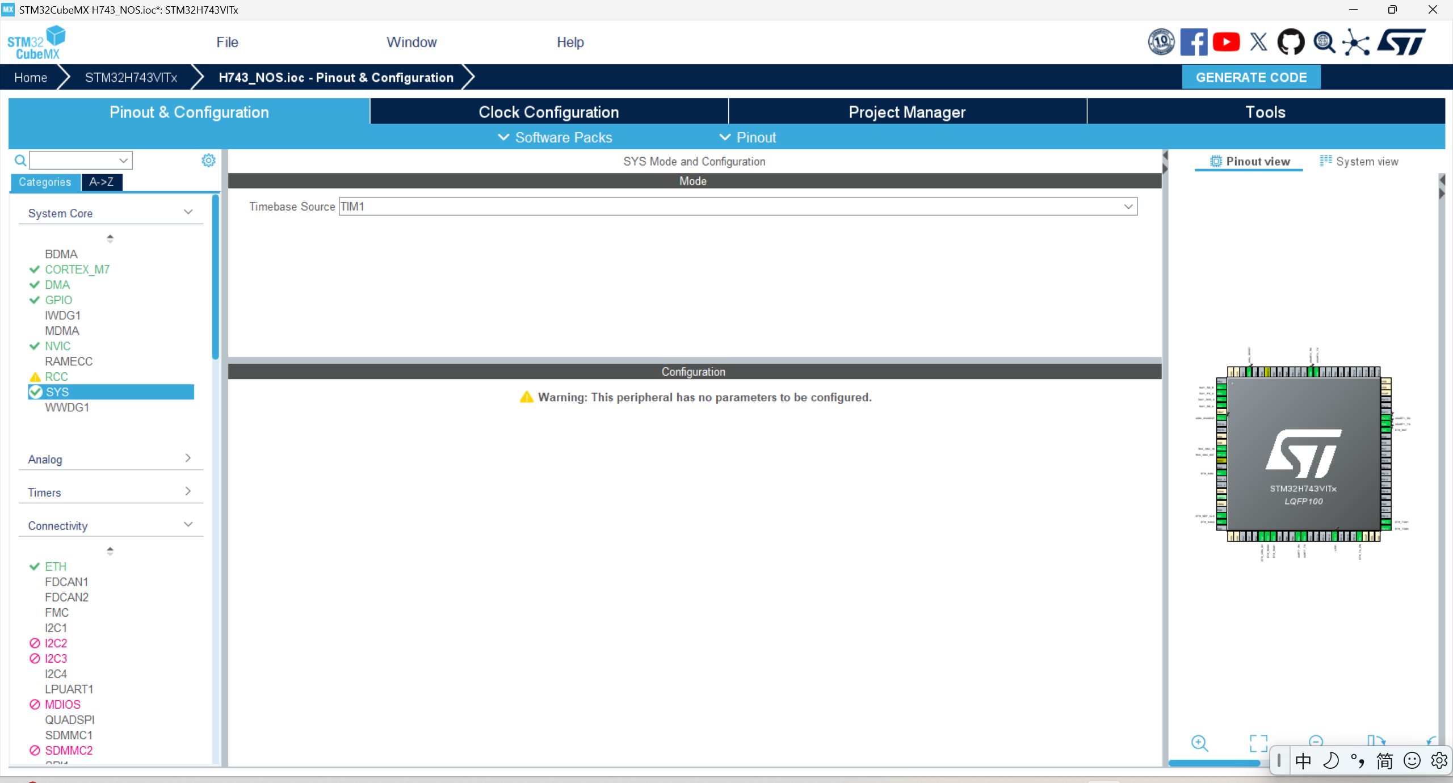
Task: Select the Categories tab
Action: (x=45, y=182)
